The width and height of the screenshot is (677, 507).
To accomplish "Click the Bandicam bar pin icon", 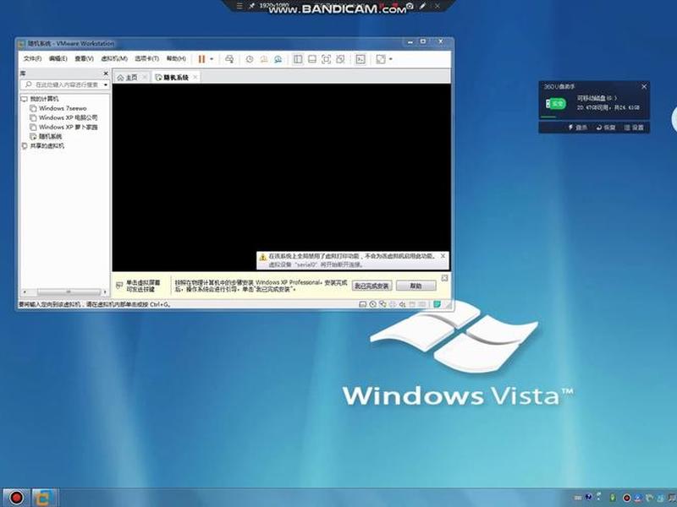I will (251, 6).
